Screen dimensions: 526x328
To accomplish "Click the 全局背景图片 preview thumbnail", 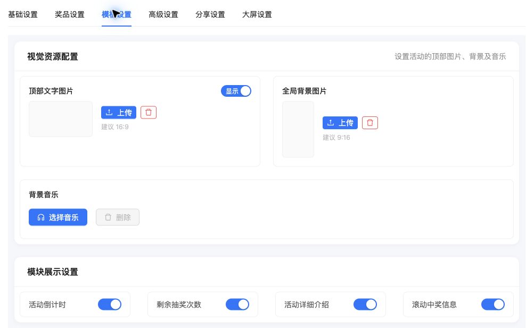I will 298,129.
